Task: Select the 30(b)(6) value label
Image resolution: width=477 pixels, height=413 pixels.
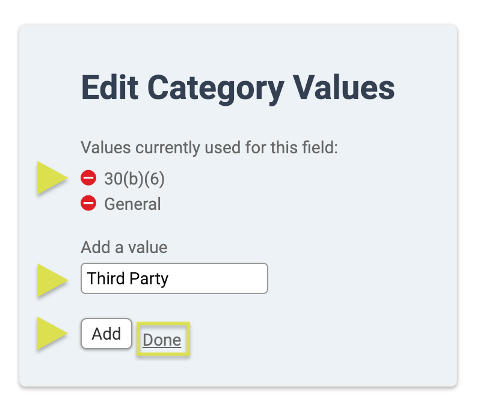Action: click(x=135, y=179)
